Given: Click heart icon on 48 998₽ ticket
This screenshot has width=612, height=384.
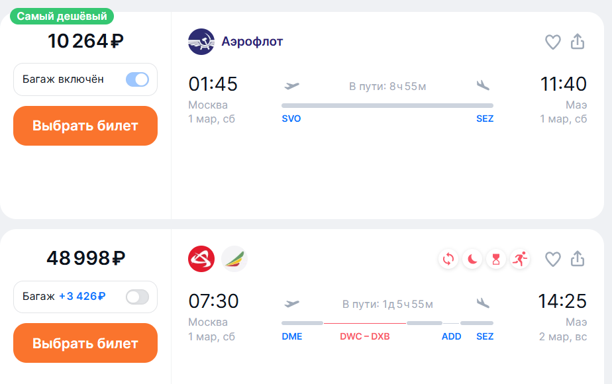Looking at the screenshot, I should pyautogui.click(x=552, y=259).
